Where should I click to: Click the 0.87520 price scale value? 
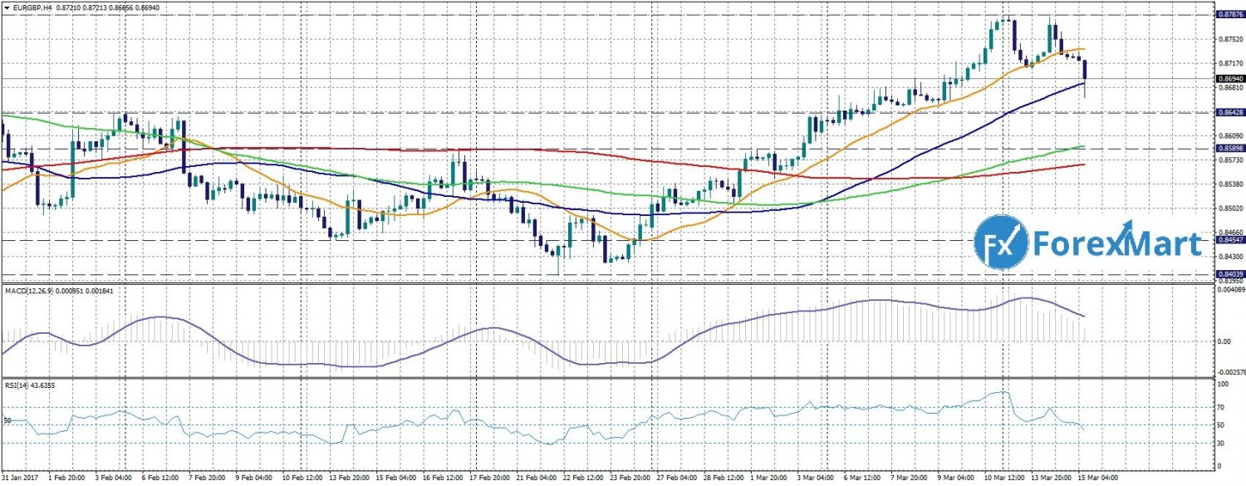[1229, 39]
